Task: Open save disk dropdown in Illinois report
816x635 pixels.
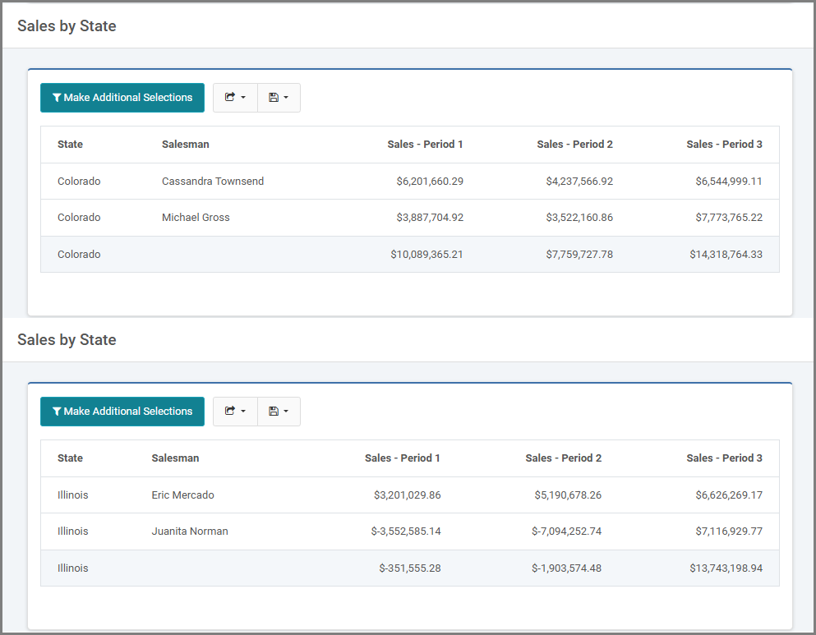Action: (x=279, y=412)
